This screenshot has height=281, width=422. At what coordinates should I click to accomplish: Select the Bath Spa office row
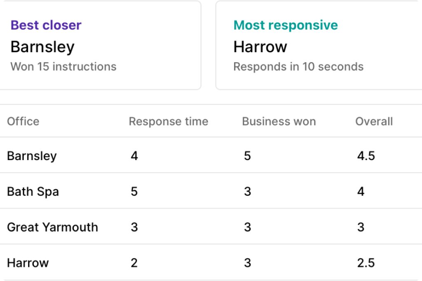33,192
